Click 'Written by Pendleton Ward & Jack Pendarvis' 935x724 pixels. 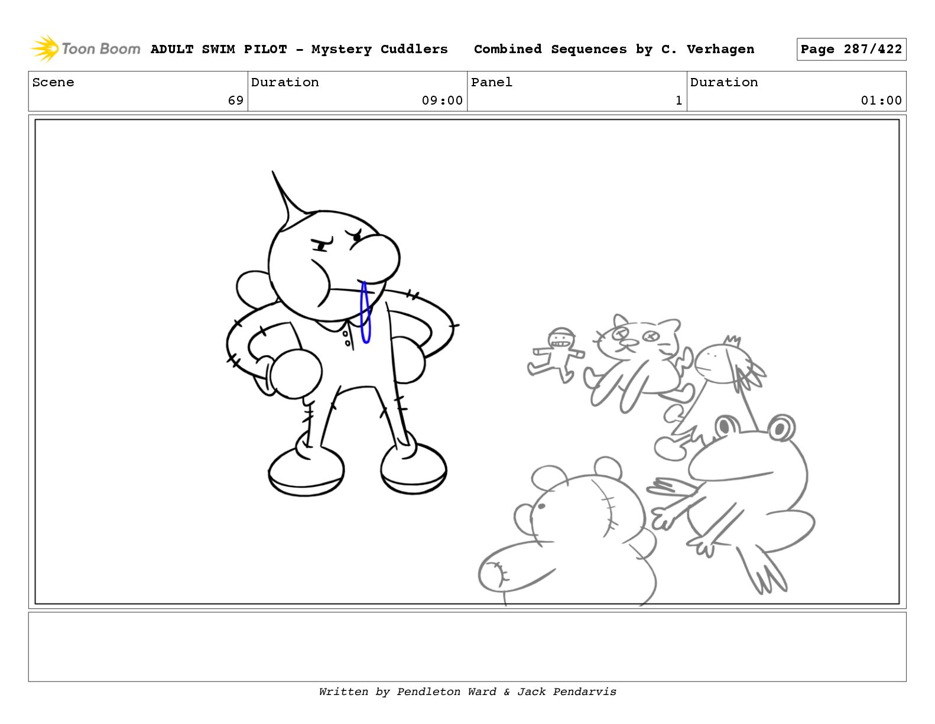point(467,691)
